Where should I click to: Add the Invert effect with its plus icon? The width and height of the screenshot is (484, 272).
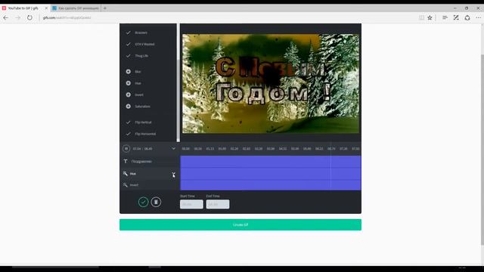point(129,94)
